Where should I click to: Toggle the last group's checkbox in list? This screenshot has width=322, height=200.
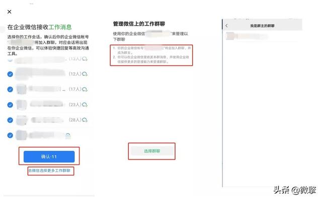click(x=10, y=135)
